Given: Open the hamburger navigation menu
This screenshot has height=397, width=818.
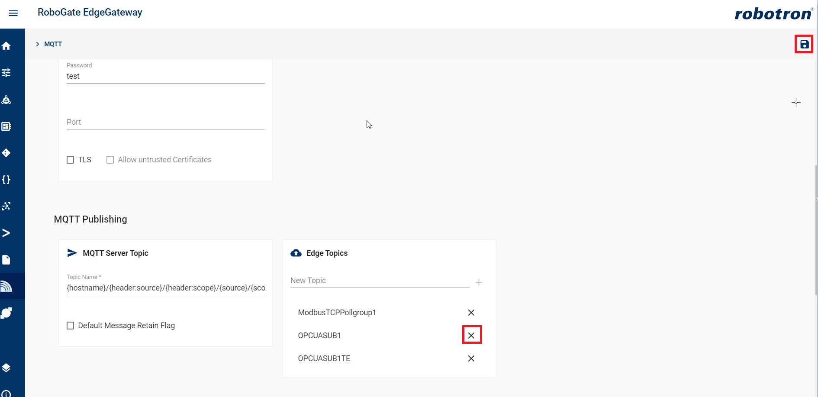Looking at the screenshot, I should pyautogui.click(x=13, y=13).
